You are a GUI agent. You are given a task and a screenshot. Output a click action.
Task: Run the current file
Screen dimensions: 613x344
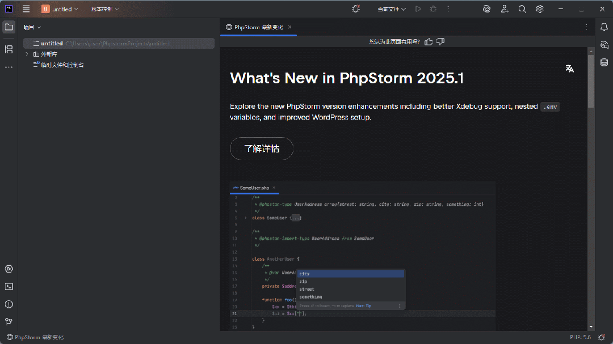click(418, 9)
